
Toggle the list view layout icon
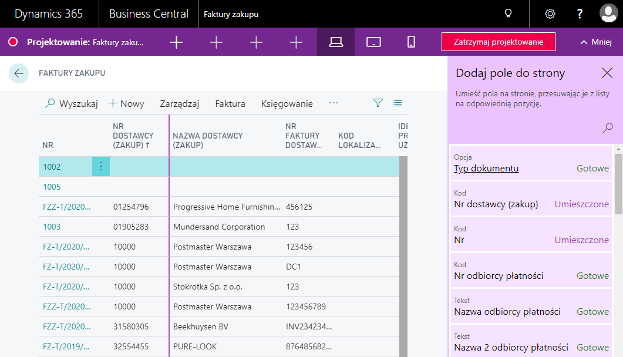(398, 103)
